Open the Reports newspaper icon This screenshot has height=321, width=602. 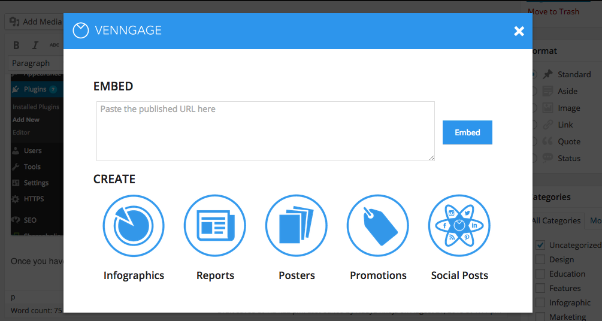tap(215, 226)
